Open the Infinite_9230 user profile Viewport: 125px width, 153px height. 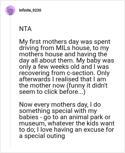30,10
